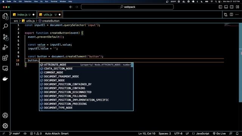Screen dimensions: 242x136
Task: Select DOCUMENT_POSITION_CONTAINS suggestion
Action: (86, 88)
